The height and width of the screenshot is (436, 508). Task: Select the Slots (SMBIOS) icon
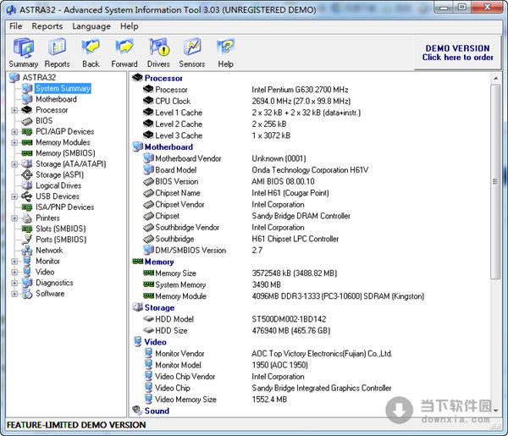(27, 229)
